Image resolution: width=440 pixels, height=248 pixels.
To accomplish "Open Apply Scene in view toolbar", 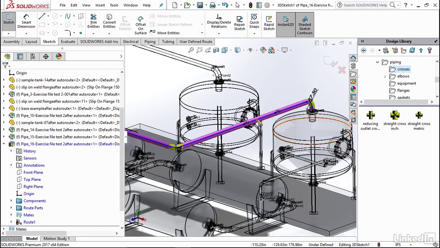I will [x=272, y=50].
